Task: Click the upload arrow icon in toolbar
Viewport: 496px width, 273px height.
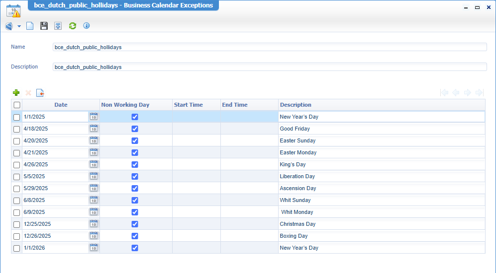Action: pyautogui.click(x=58, y=26)
